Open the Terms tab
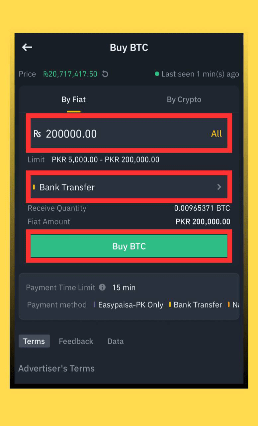Screen dimensions: 258x426 click(34, 341)
